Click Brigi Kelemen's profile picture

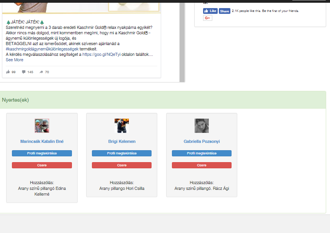(x=122, y=126)
